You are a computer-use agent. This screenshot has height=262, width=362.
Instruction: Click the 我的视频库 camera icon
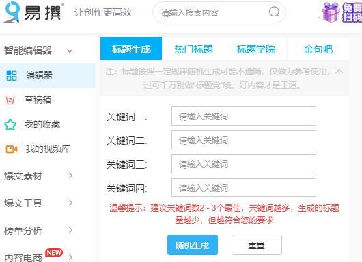point(12,149)
